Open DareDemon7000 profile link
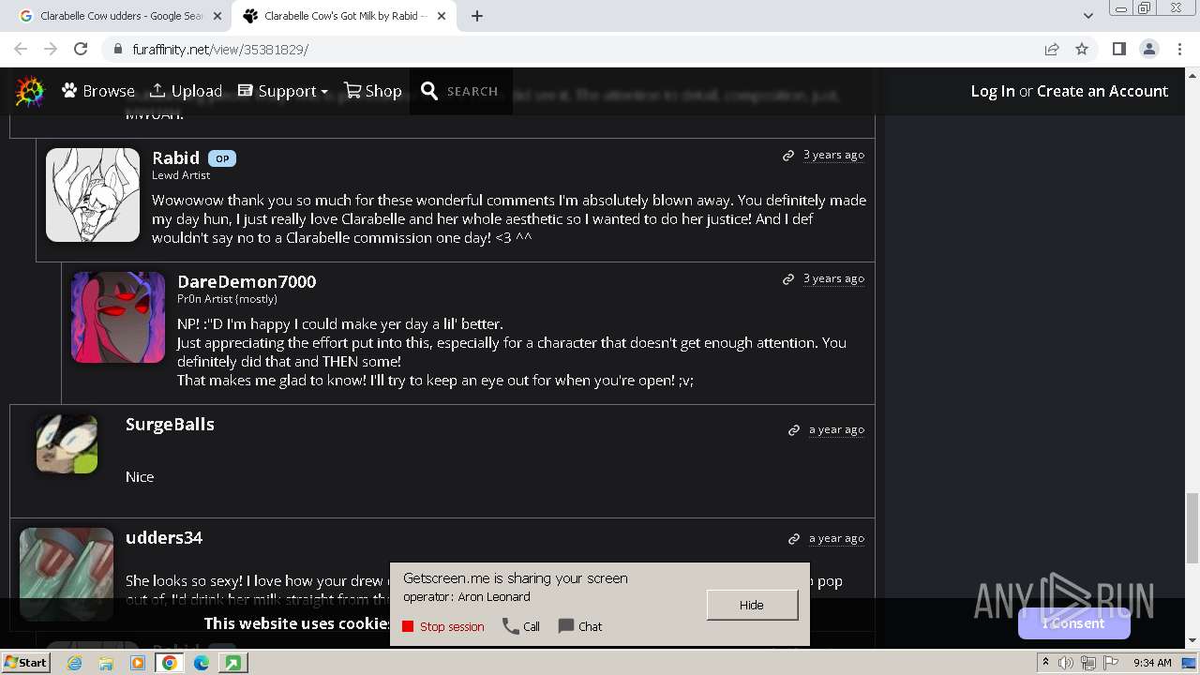The height and width of the screenshot is (675, 1200). coord(247,281)
